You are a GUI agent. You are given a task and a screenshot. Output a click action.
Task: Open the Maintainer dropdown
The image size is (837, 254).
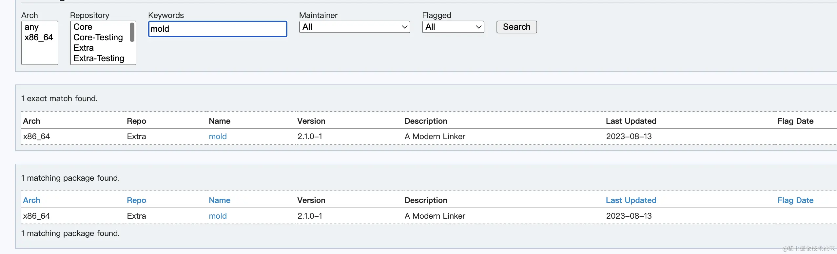[x=354, y=27]
